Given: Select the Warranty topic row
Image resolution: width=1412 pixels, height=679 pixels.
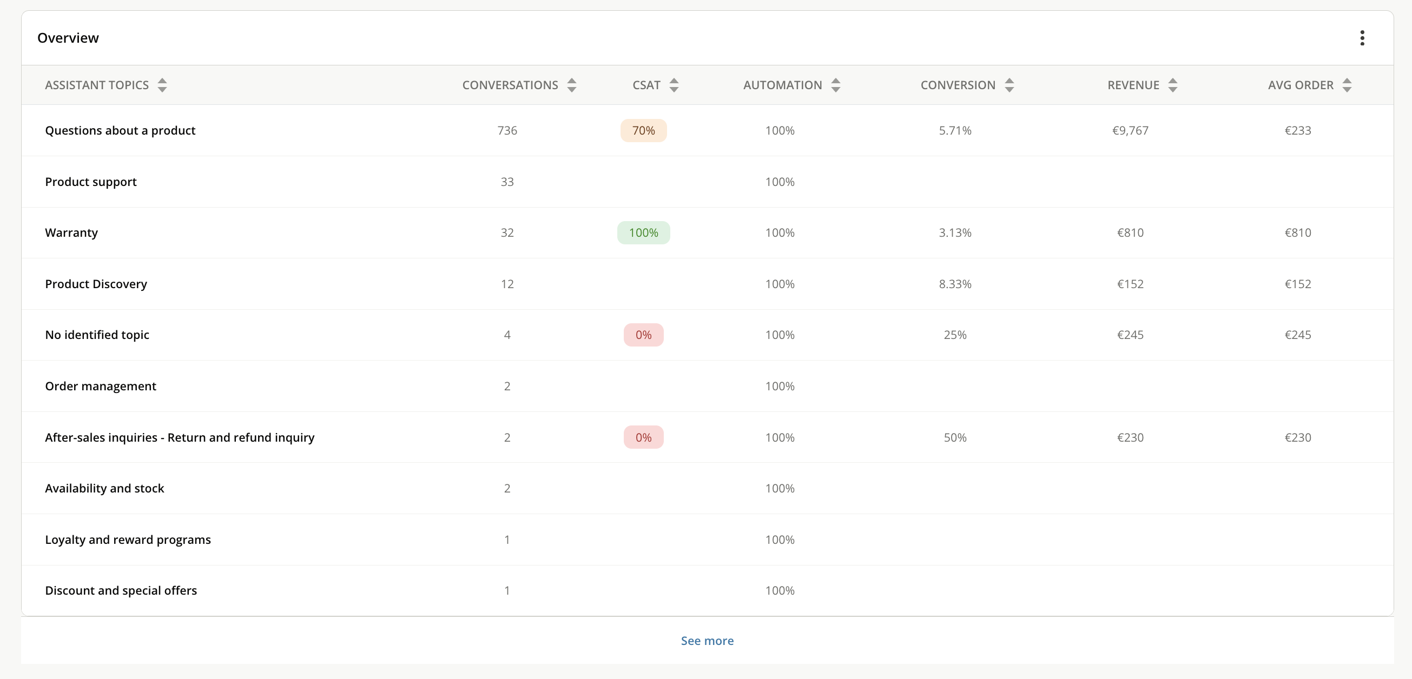Looking at the screenshot, I should tap(71, 232).
